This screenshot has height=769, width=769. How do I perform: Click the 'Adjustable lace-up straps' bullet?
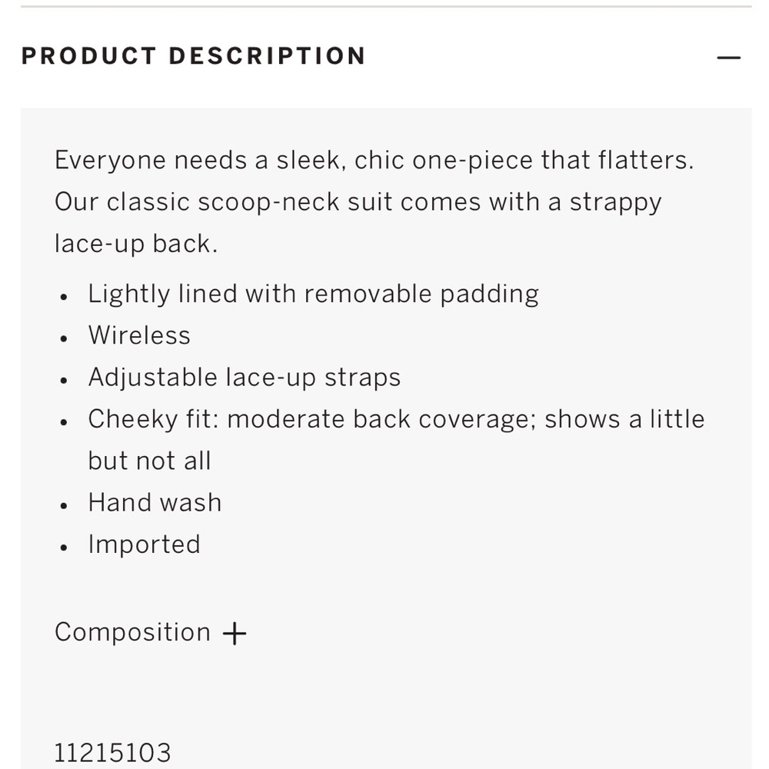click(x=245, y=378)
